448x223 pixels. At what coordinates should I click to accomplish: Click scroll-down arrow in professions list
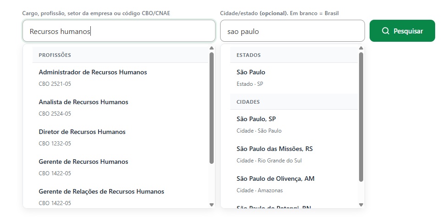tap(211, 205)
